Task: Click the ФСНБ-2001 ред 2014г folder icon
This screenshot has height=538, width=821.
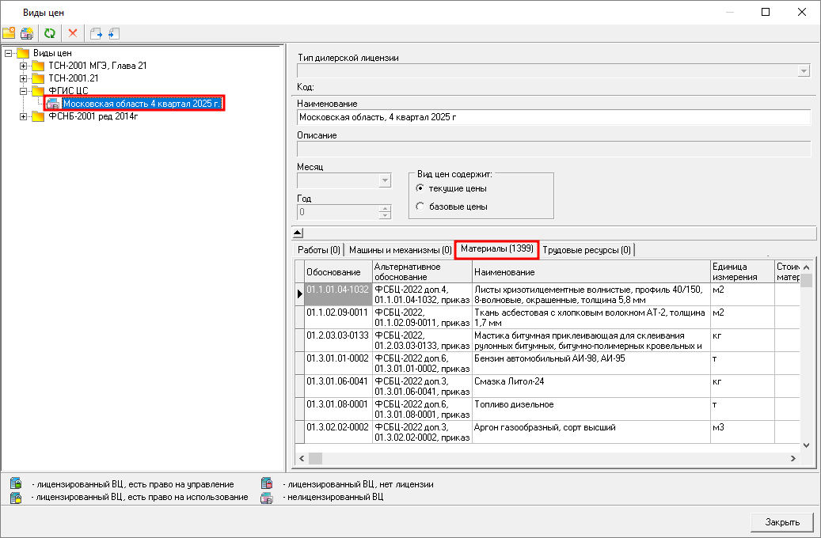Action: 38,117
